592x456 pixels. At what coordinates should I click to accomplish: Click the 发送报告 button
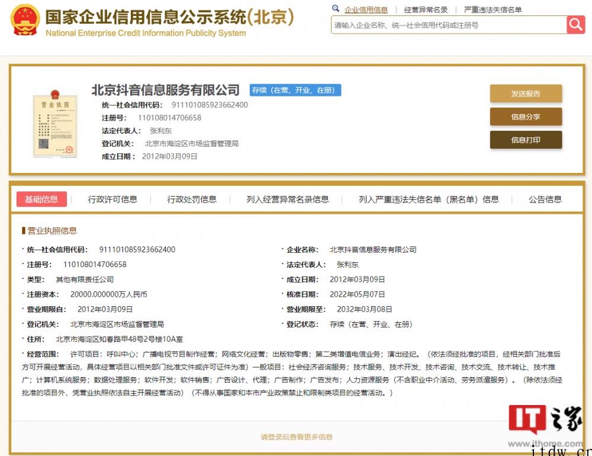pos(526,94)
